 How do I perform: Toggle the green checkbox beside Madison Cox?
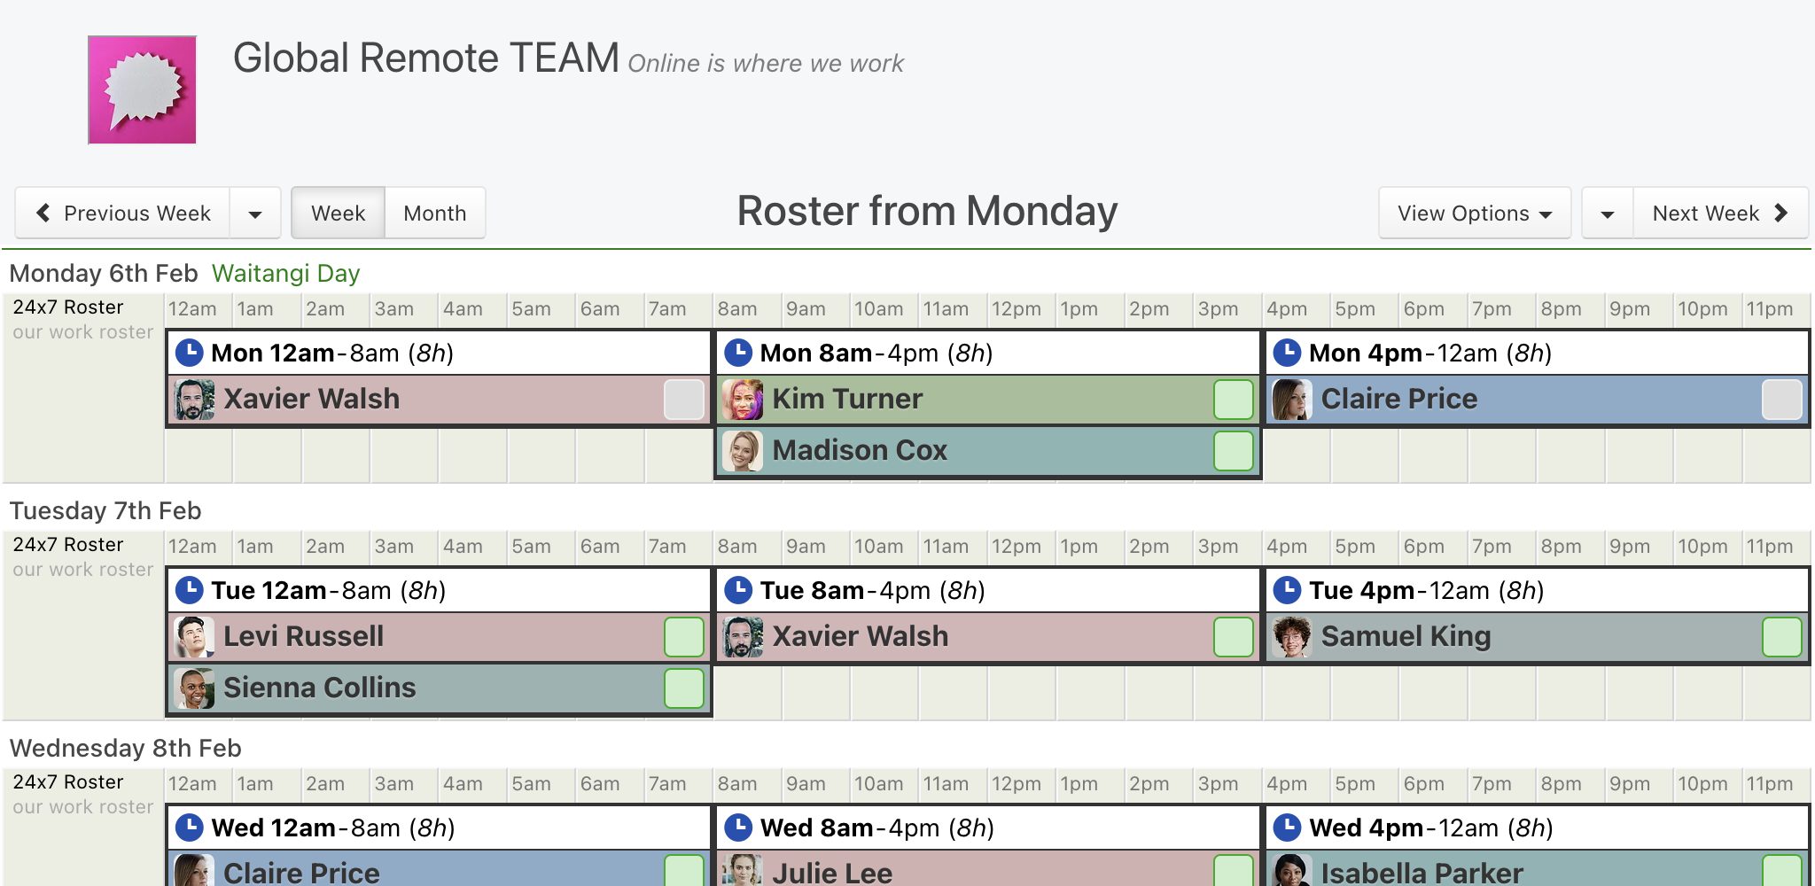point(1233,451)
